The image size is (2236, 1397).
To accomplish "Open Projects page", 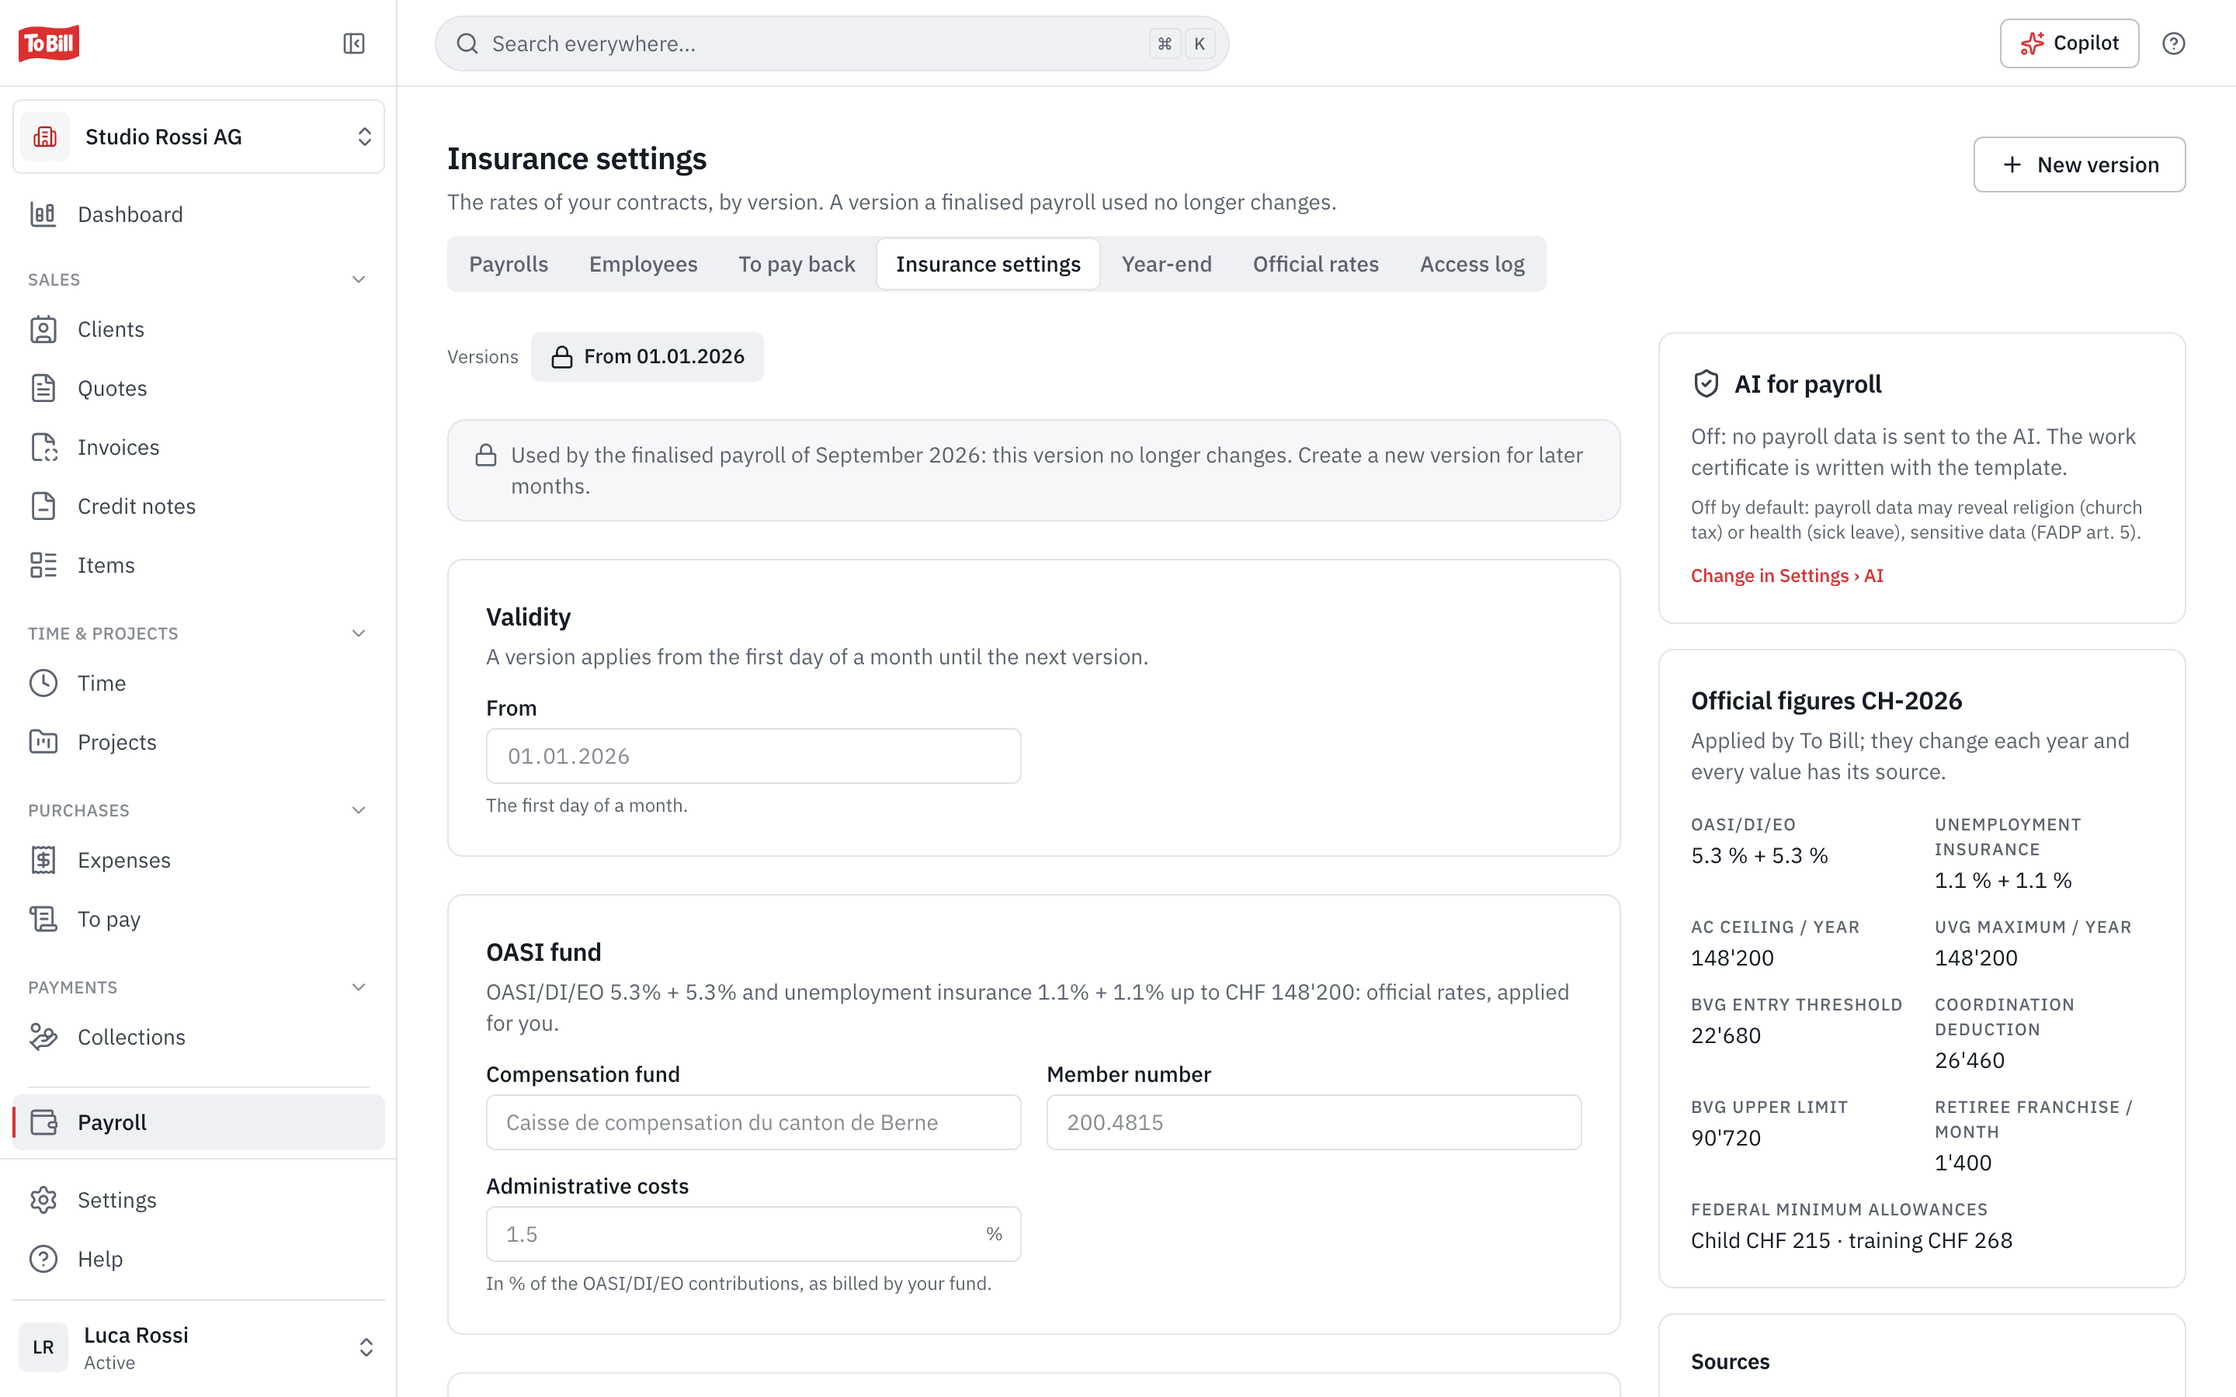I will [199, 742].
